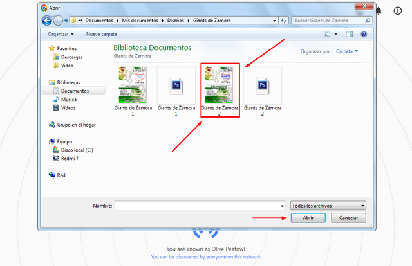Click the refresh folder icon beside address bar
This screenshot has height=266, width=412.
(283, 21)
